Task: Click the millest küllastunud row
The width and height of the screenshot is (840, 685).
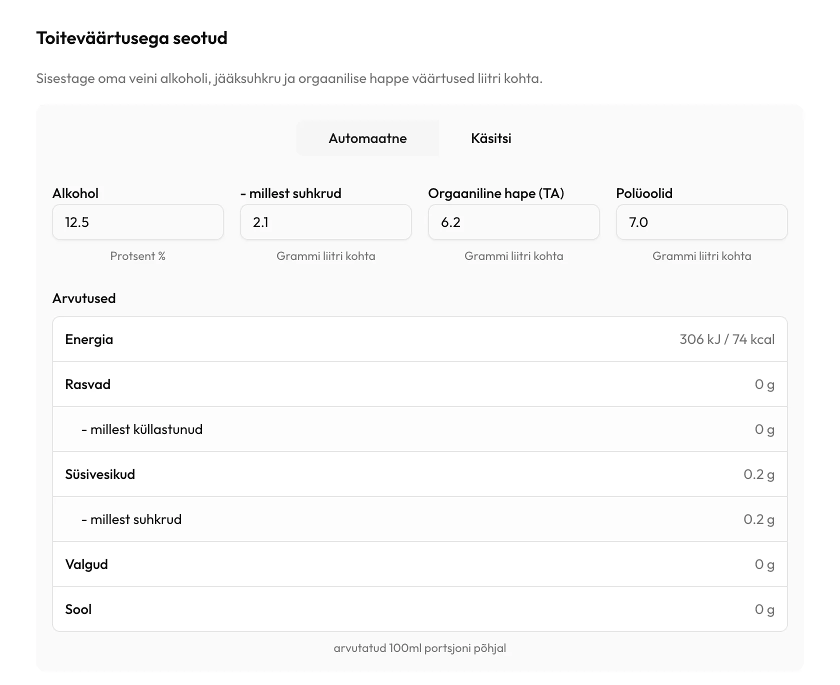Action: point(420,429)
